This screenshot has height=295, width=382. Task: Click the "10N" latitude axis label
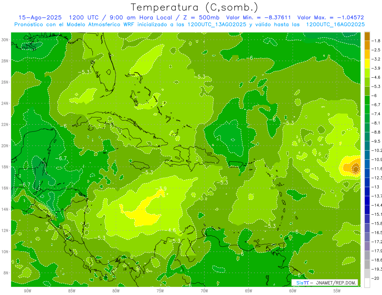click(x=5, y=251)
